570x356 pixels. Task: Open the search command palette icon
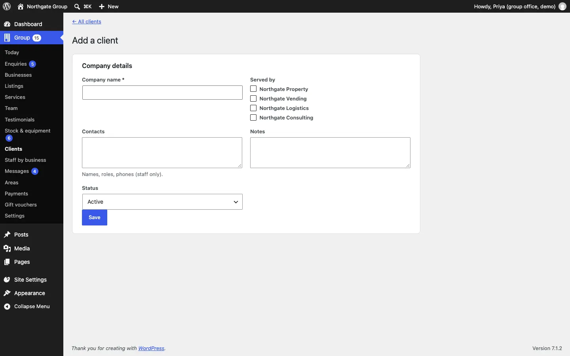click(x=78, y=7)
